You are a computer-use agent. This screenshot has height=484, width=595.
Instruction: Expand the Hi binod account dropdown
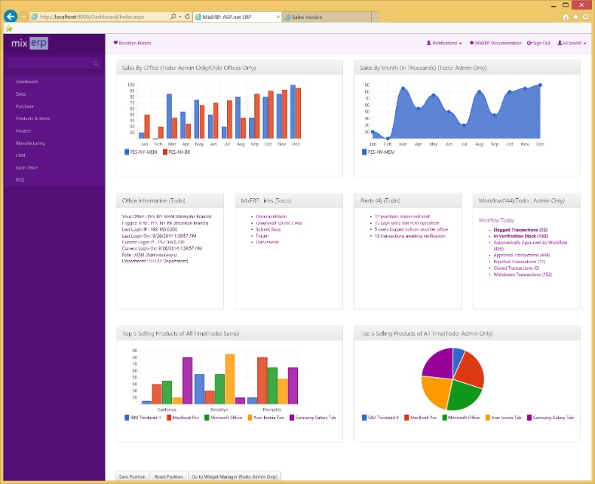coord(582,43)
